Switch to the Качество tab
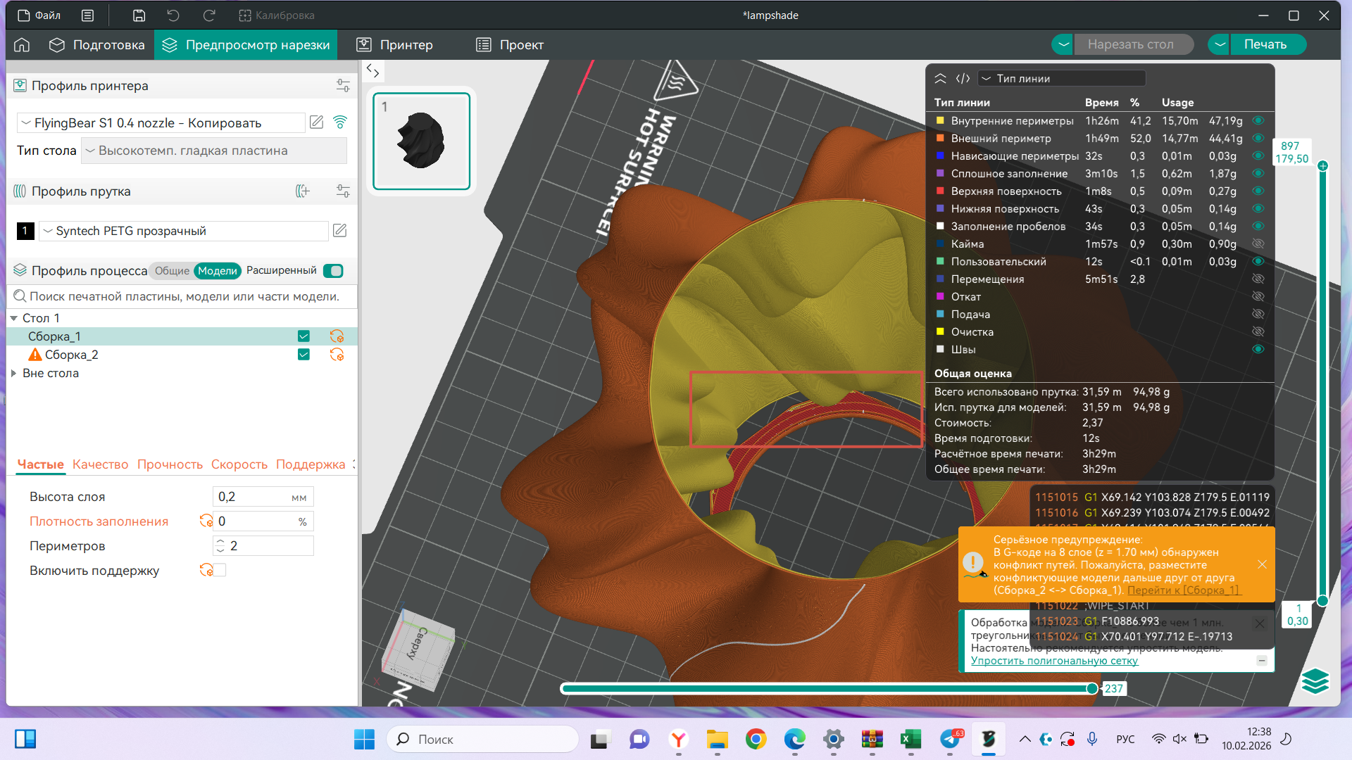This screenshot has height=760, width=1352. (x=100, y=464)
